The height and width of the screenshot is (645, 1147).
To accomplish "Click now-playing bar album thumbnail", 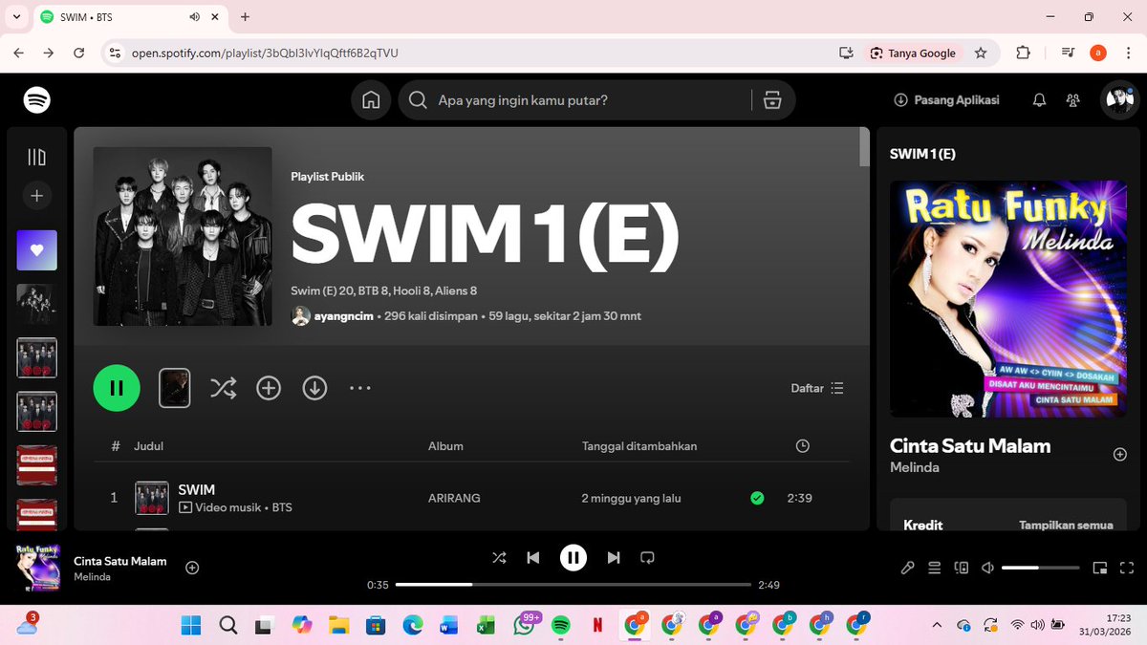I will (x=39, y=569).
